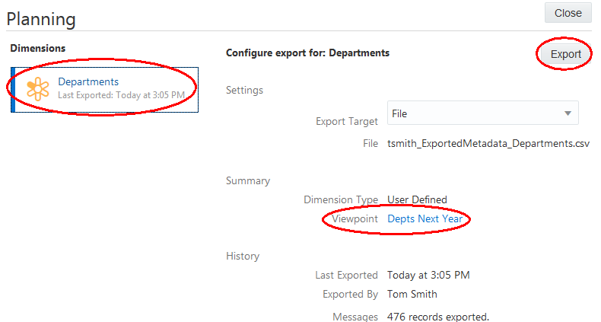Click the Planning page title
Image resolution: width=601 pixels, height=322 pixels.
[x=43, y=18]
